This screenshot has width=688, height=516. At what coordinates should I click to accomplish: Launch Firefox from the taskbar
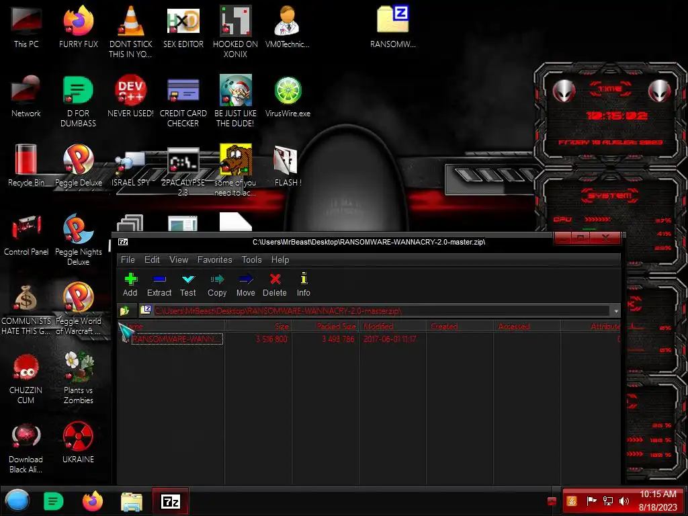pyautogui.click(x=93, y=501)
